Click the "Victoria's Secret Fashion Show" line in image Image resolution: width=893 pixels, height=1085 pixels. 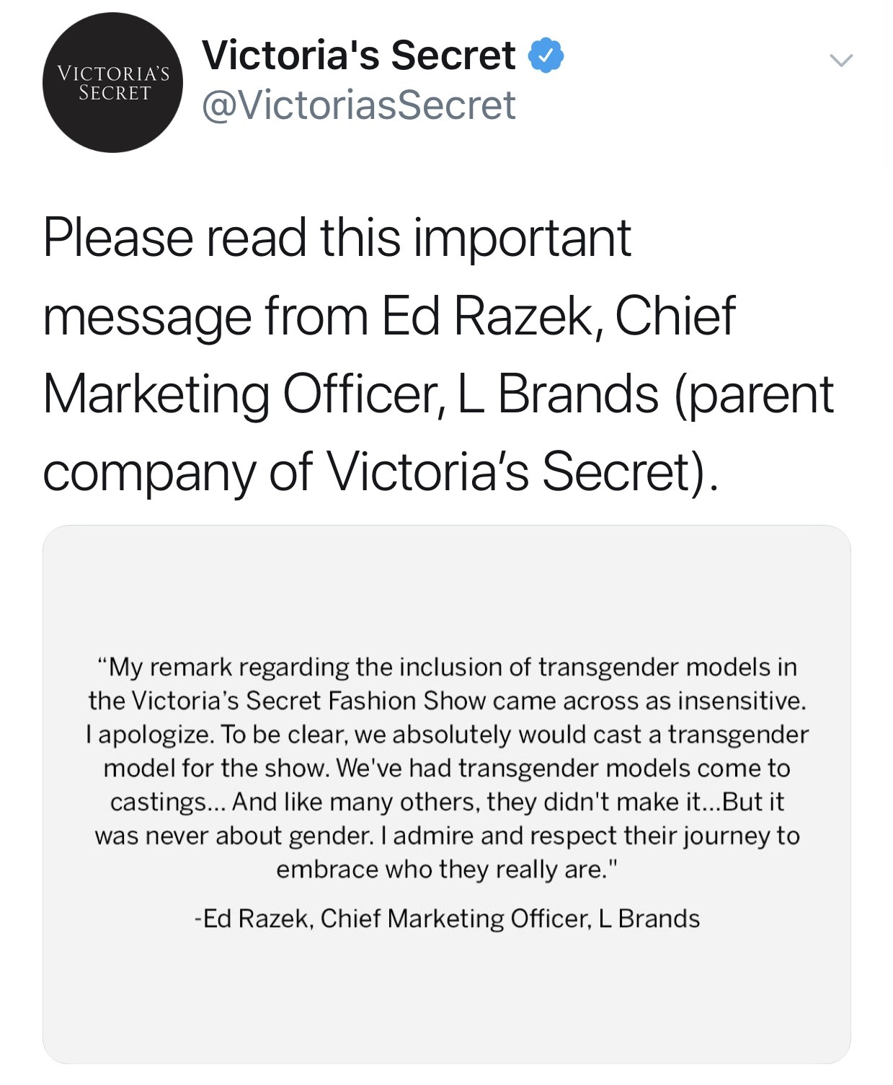click(x=446, y=701)
